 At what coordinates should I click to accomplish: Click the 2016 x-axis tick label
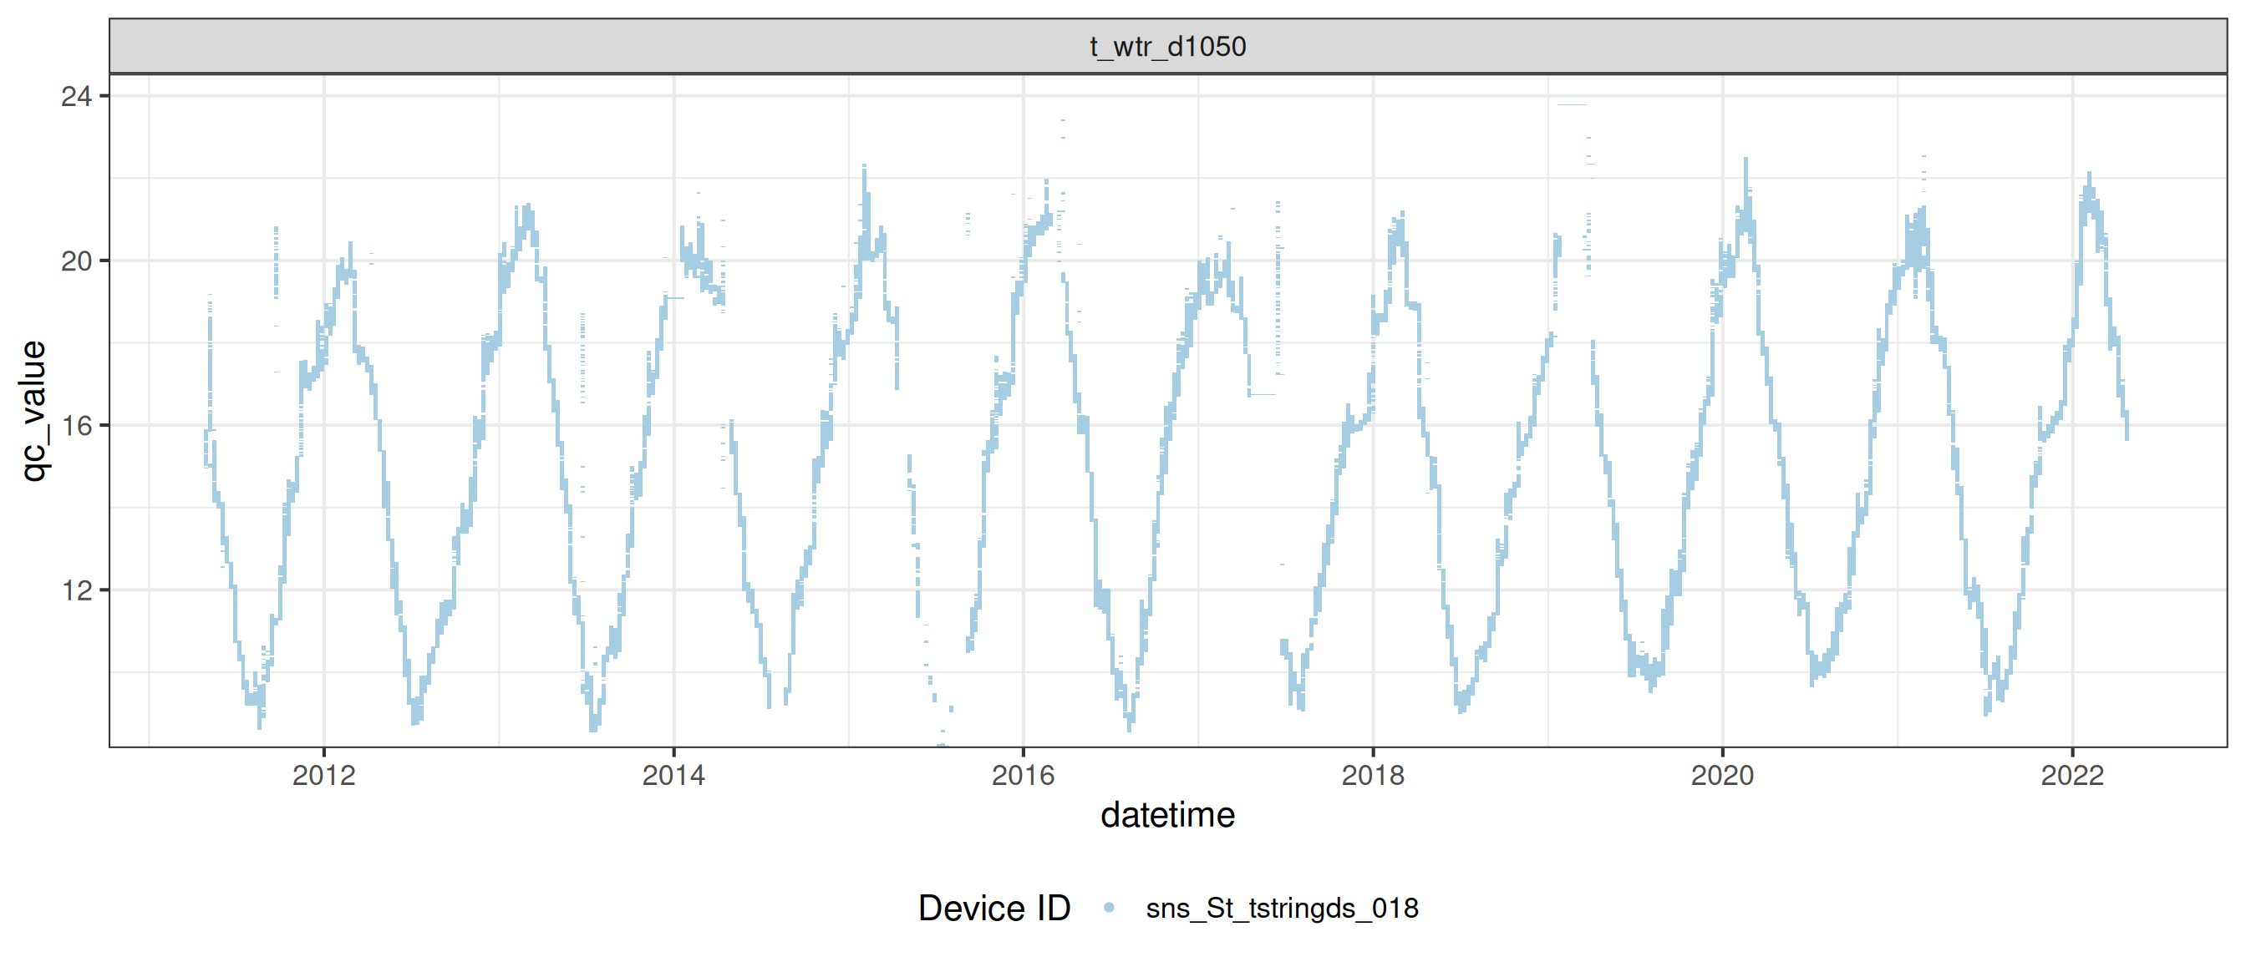[x=1023, y=775]
